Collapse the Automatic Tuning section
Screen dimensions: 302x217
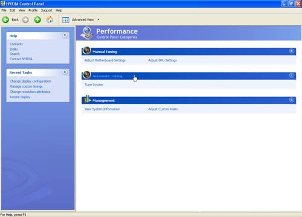click(x=291, y=75)
